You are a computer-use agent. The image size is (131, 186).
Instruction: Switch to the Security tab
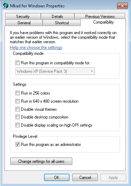23,17
